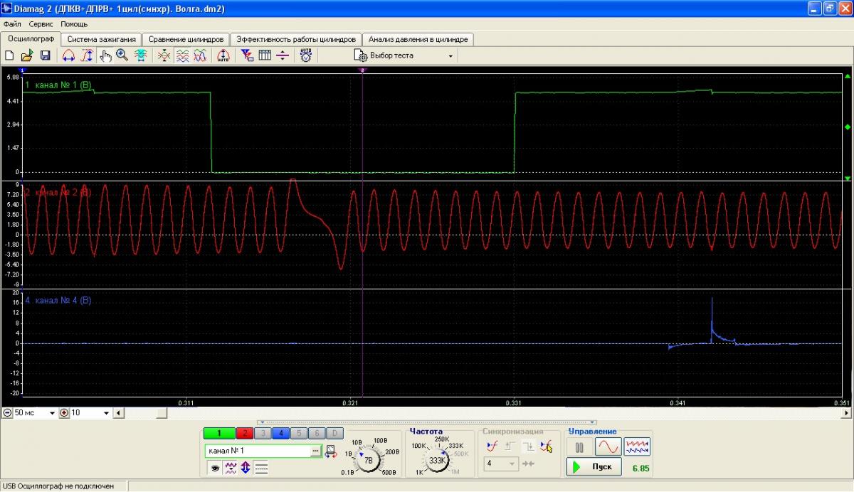Open the table grid view icon
This screenshot has width=854, height=492.
(x=265, y=55)
